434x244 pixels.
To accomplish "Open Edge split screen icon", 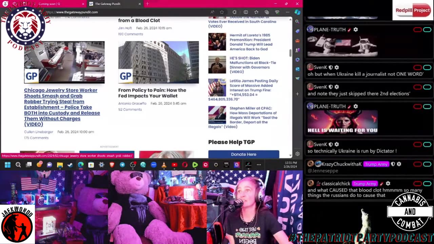I will (x=246, y=12).
